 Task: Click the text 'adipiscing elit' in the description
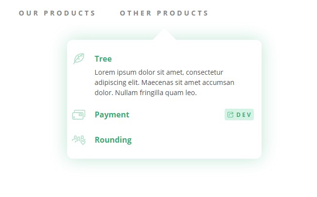pyautogui.click(x=116, y=82)
